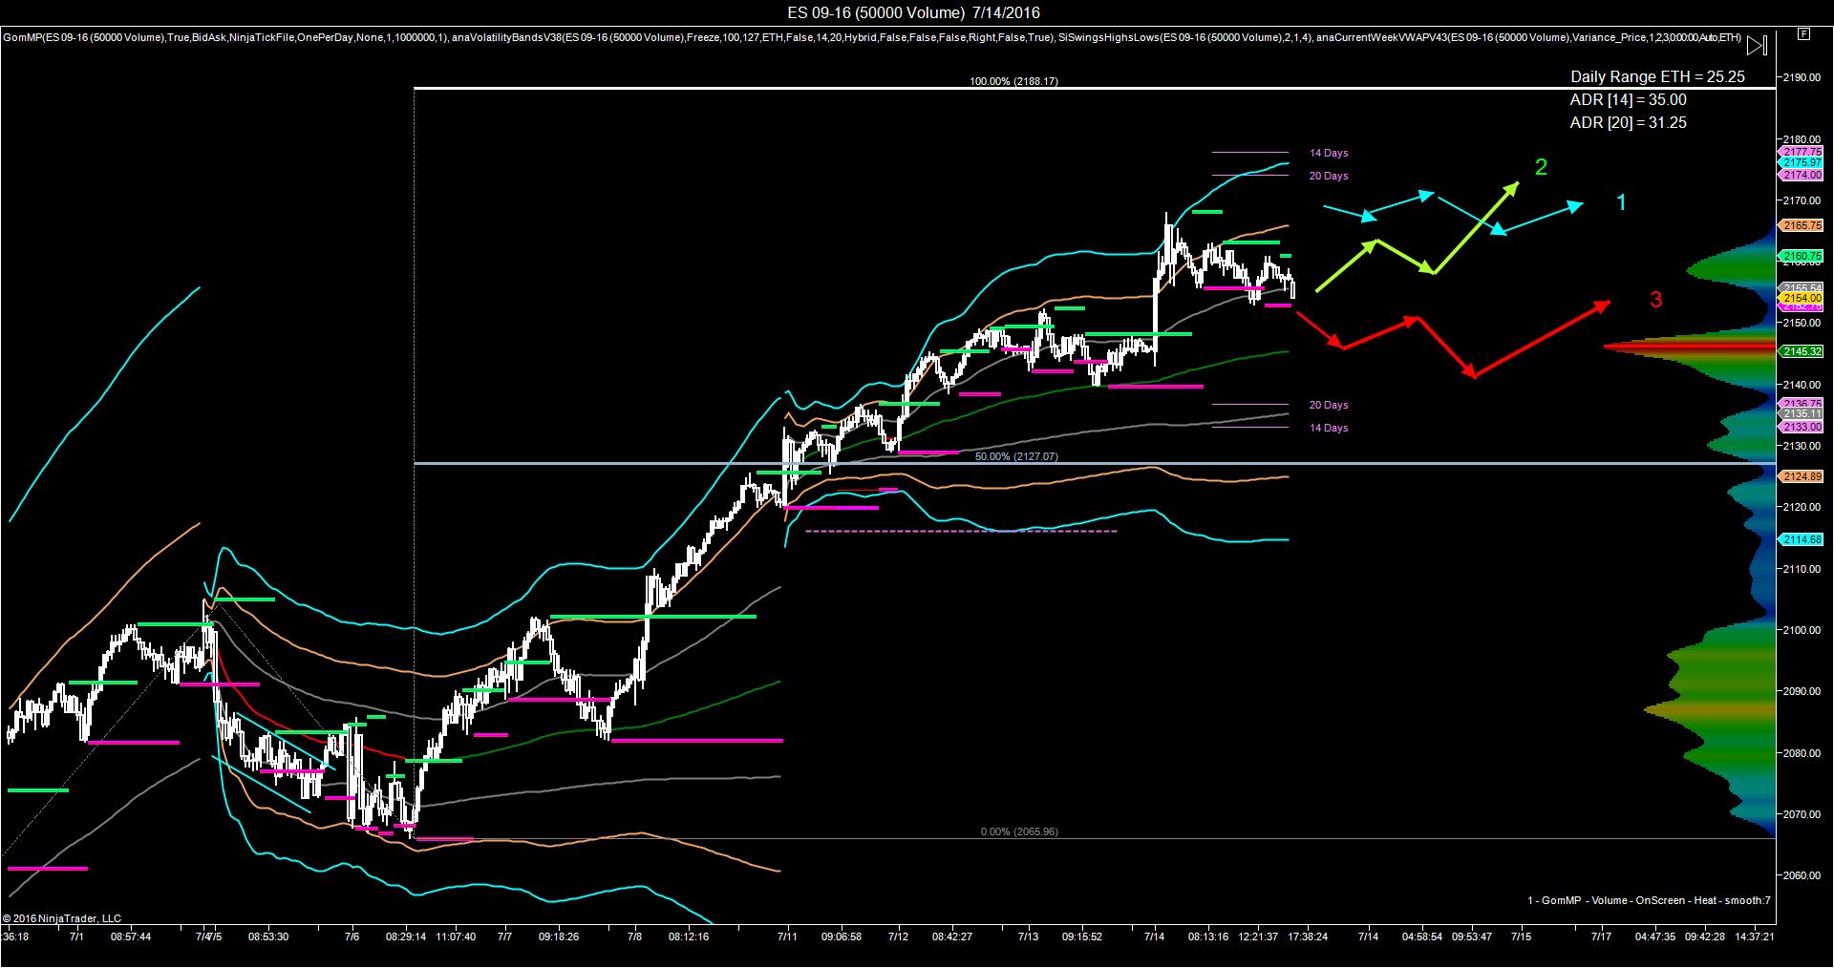Screen dimensions: 1834x968
Task: Click the 2124.89 orange price marker
Action: (x=1802, y=476)
